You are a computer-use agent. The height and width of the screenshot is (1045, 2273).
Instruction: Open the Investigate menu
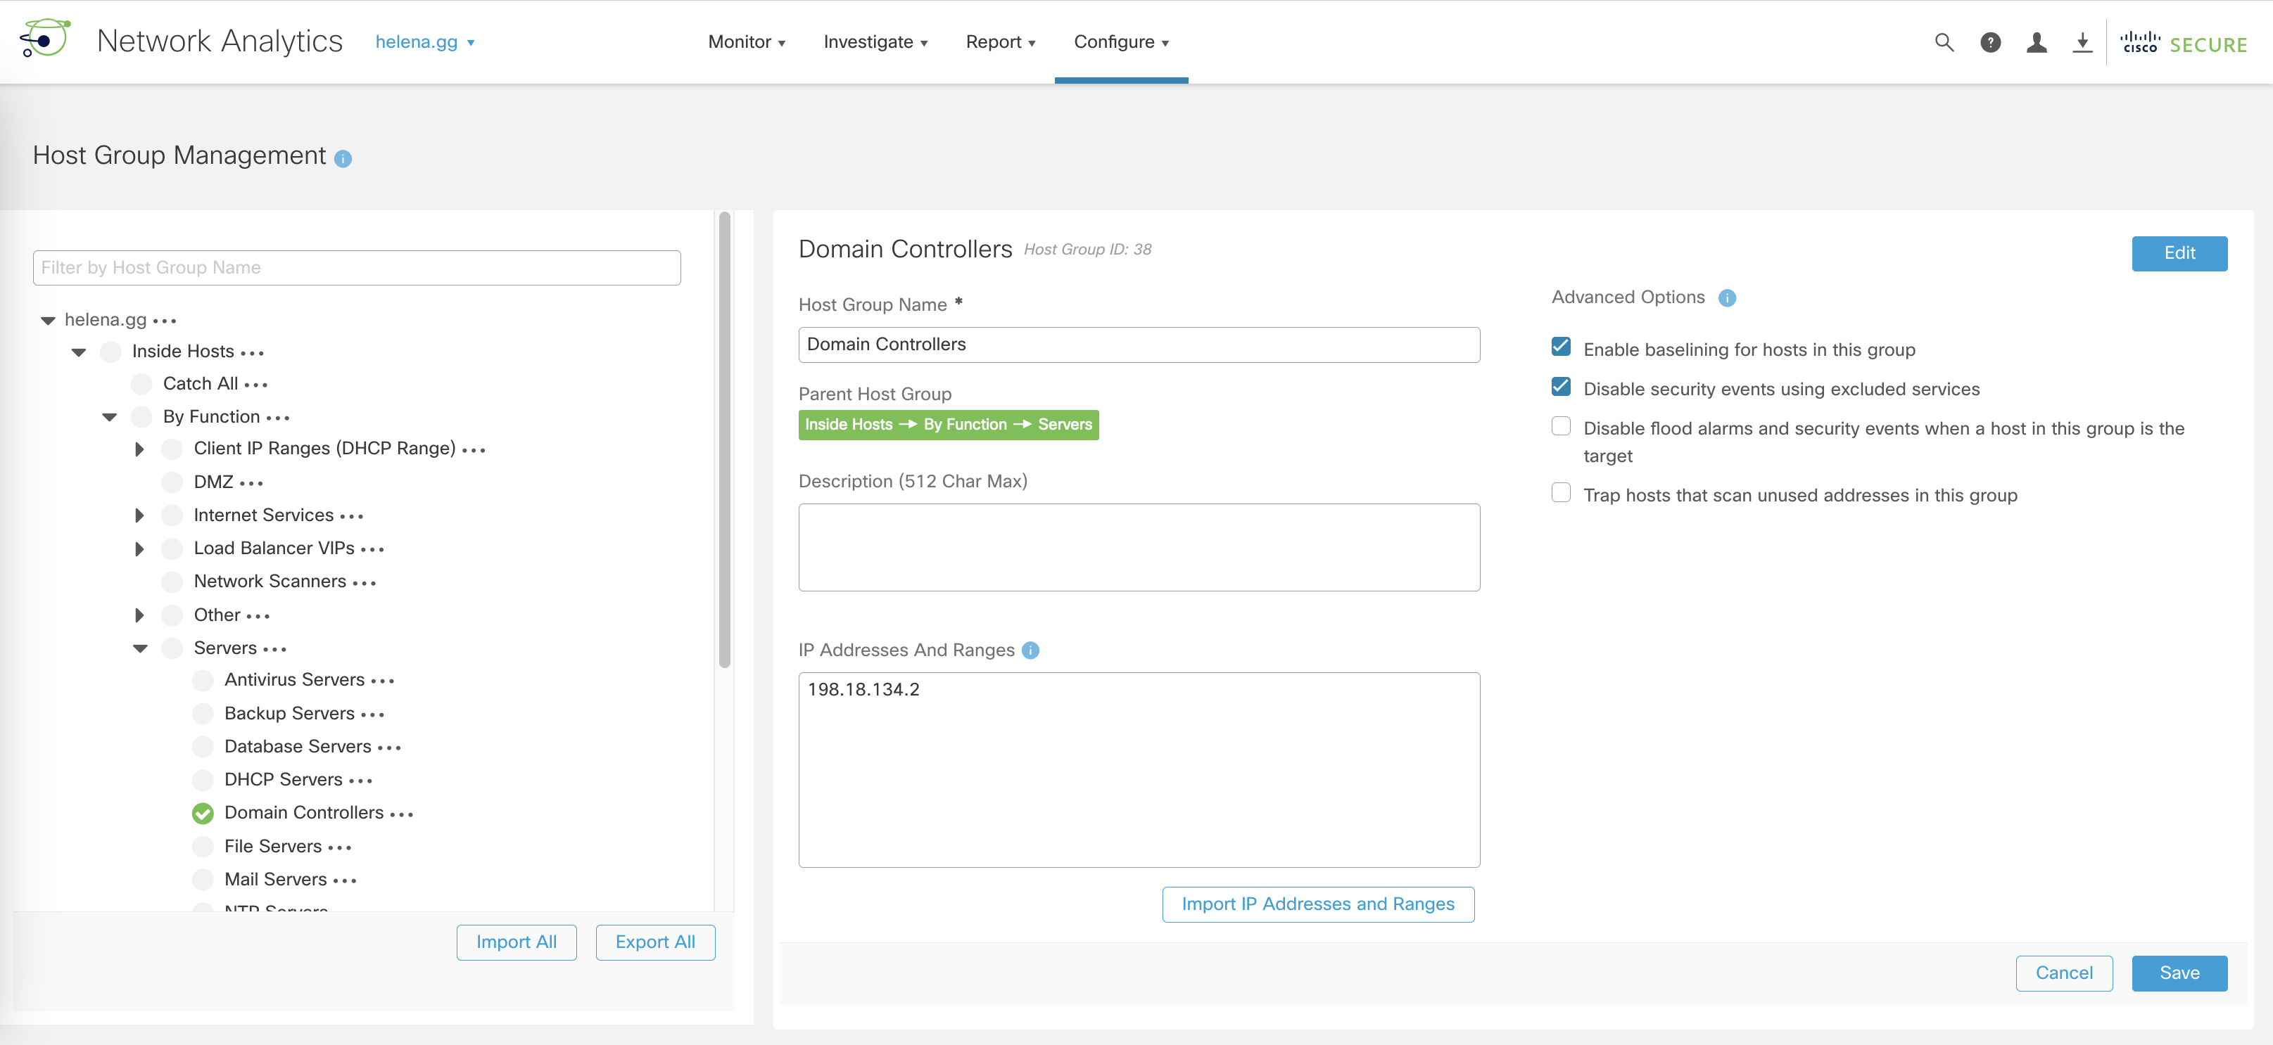(875, 42)
